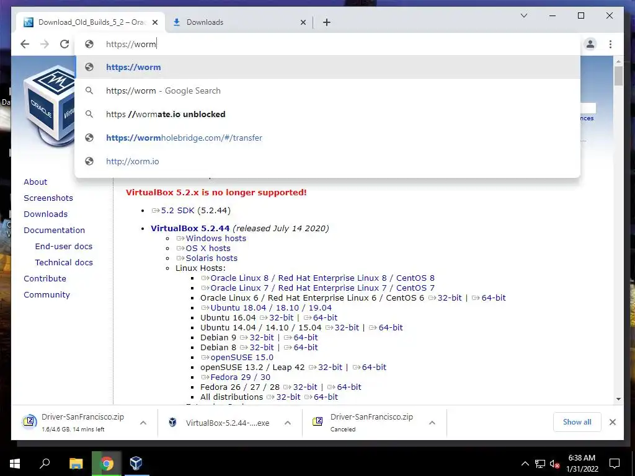Screen dimensions: 635x476
Task: Open File Explorer from taskbar
Action: [76, 463]
